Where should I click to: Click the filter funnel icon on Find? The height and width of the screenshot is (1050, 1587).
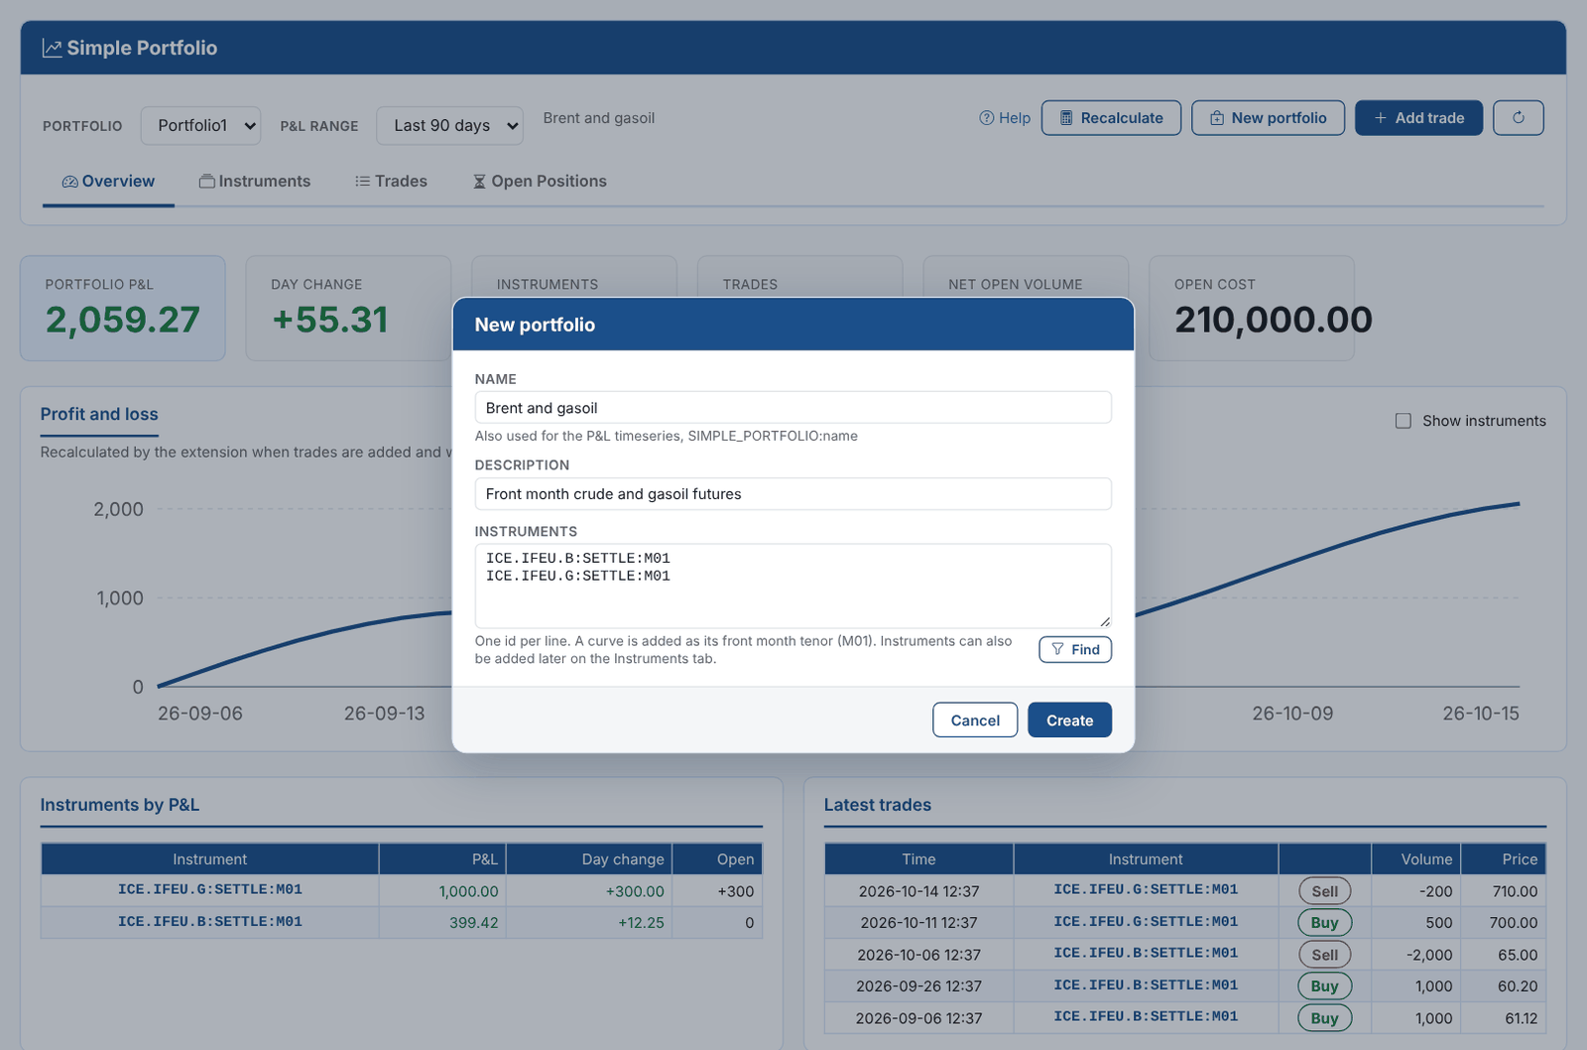tap(1058, 649)
